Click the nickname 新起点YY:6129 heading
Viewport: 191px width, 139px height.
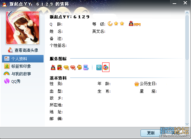point(69,17)
